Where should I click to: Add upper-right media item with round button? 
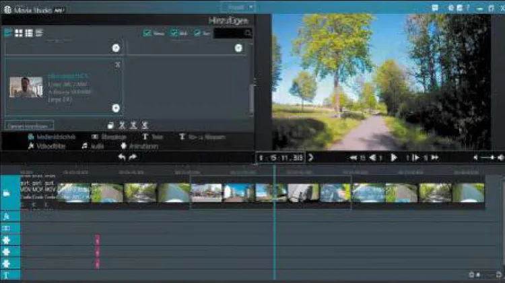pyautogui.click(x=238, y=48)
